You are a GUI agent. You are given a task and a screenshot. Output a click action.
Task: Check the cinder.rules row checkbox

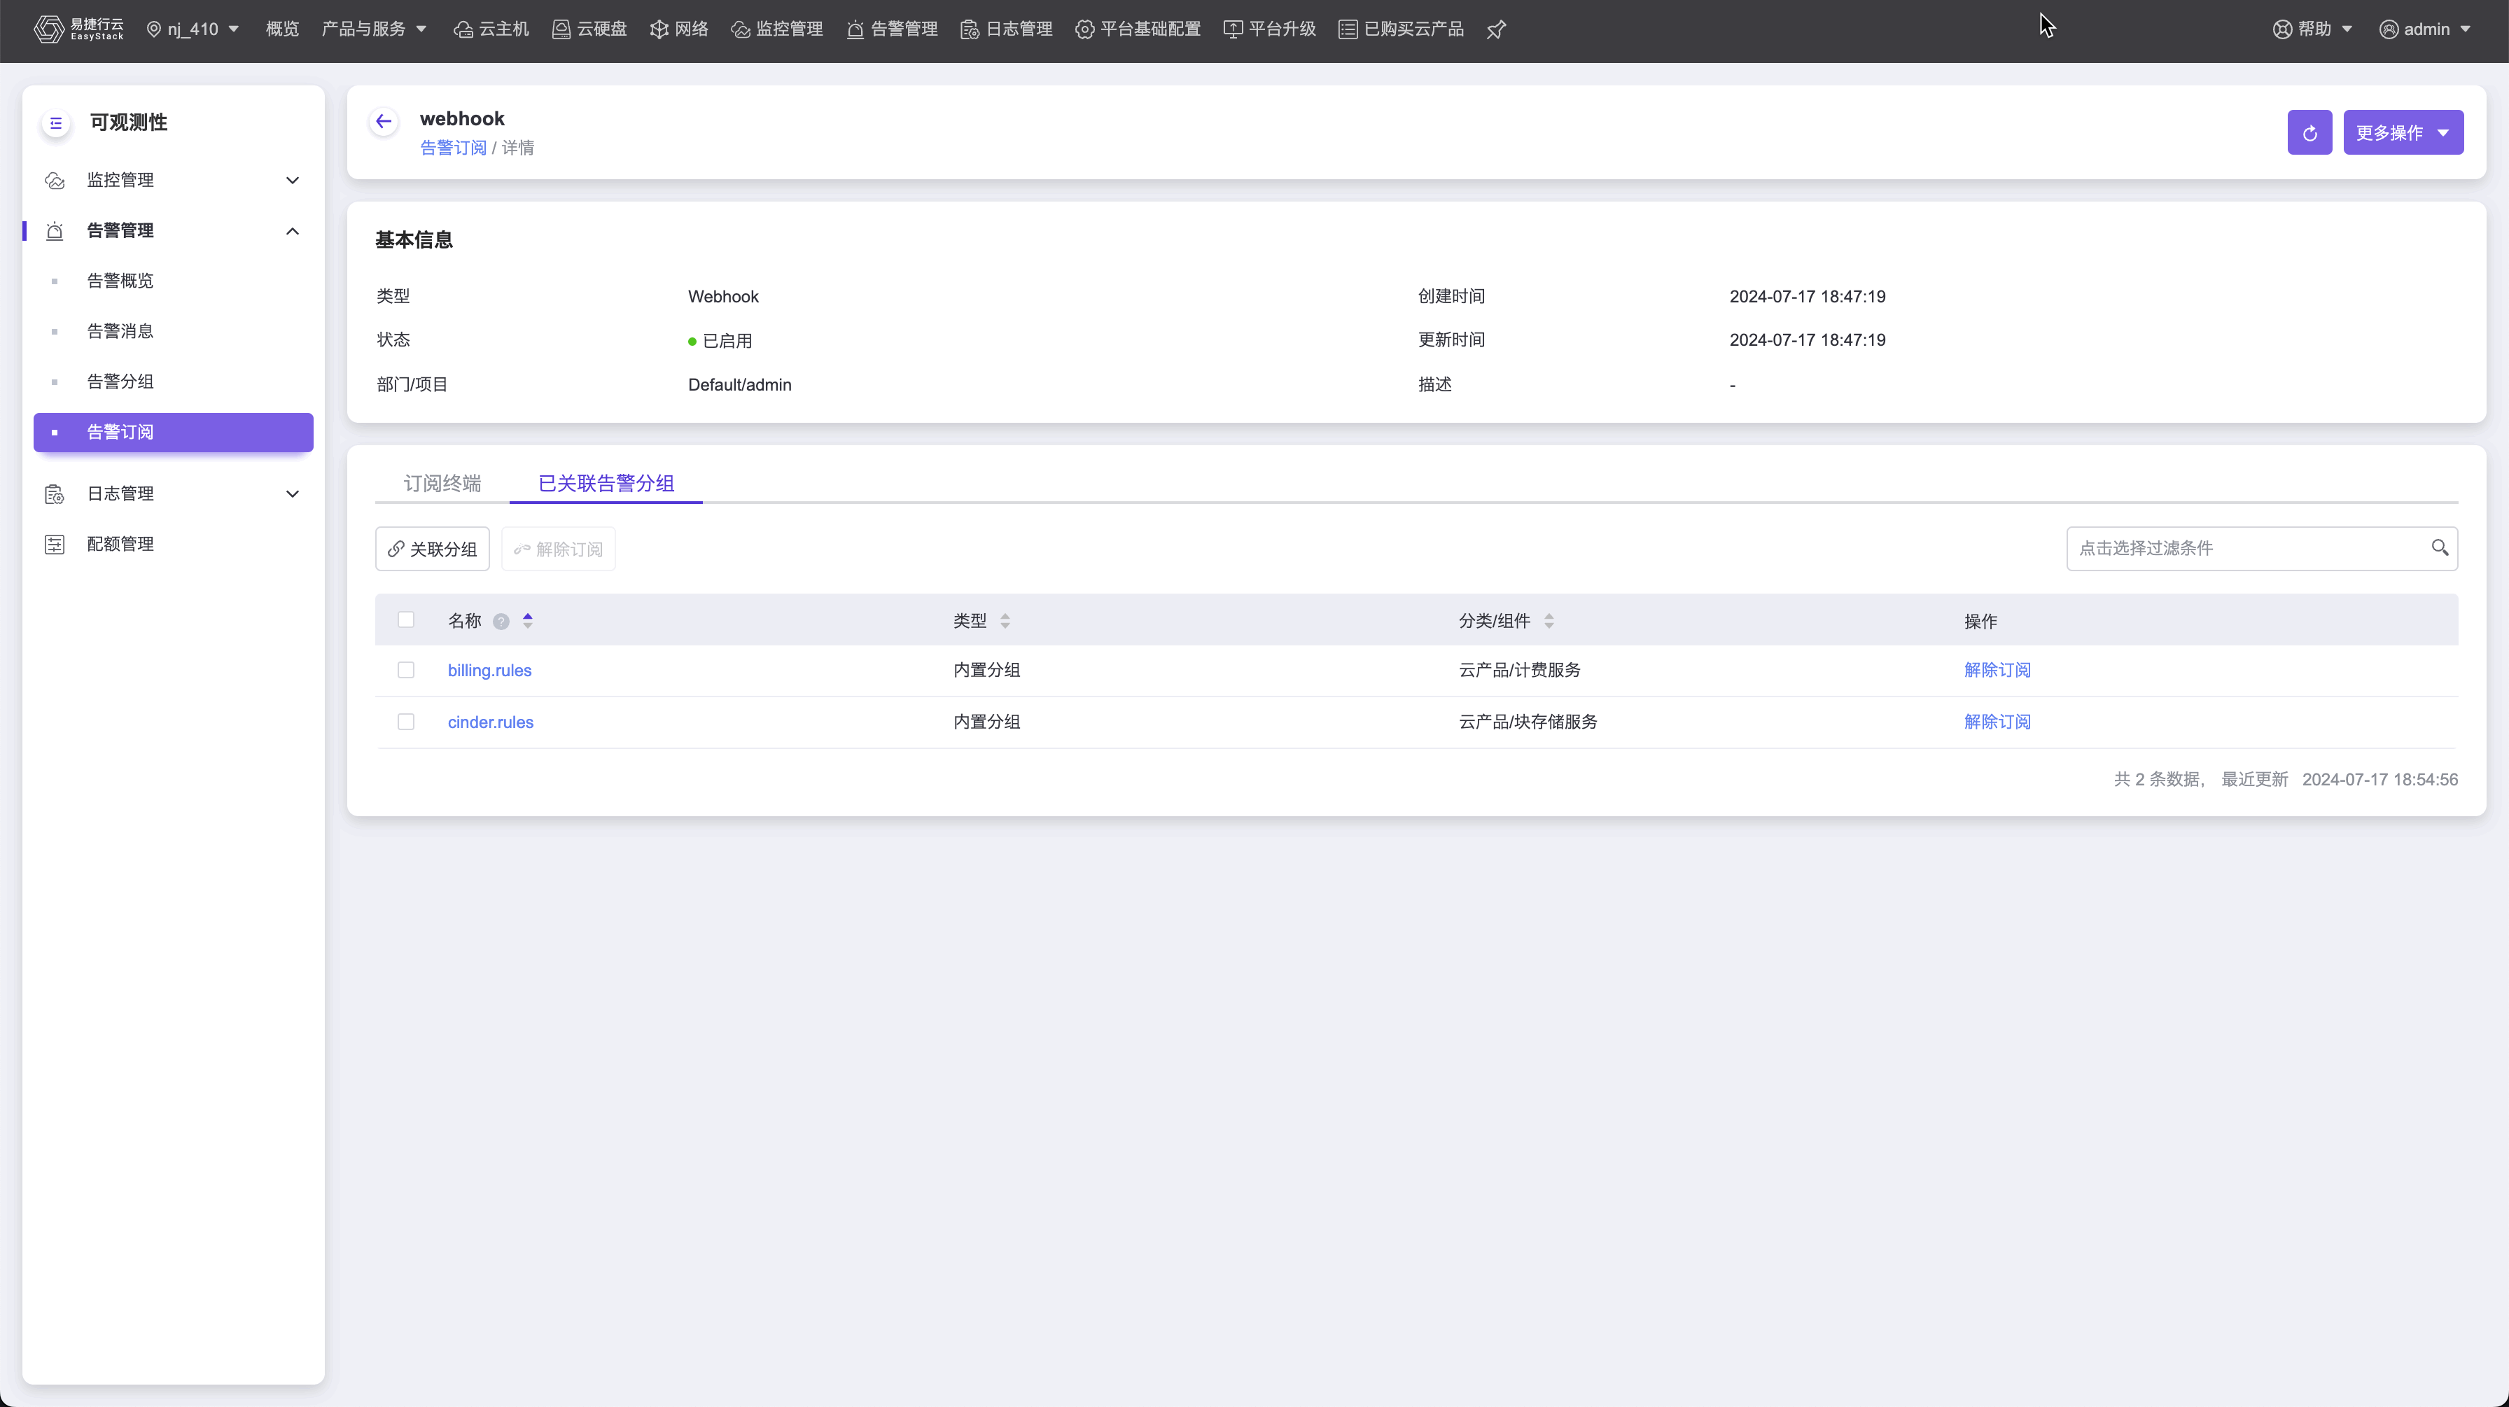(x=406, y=722)
